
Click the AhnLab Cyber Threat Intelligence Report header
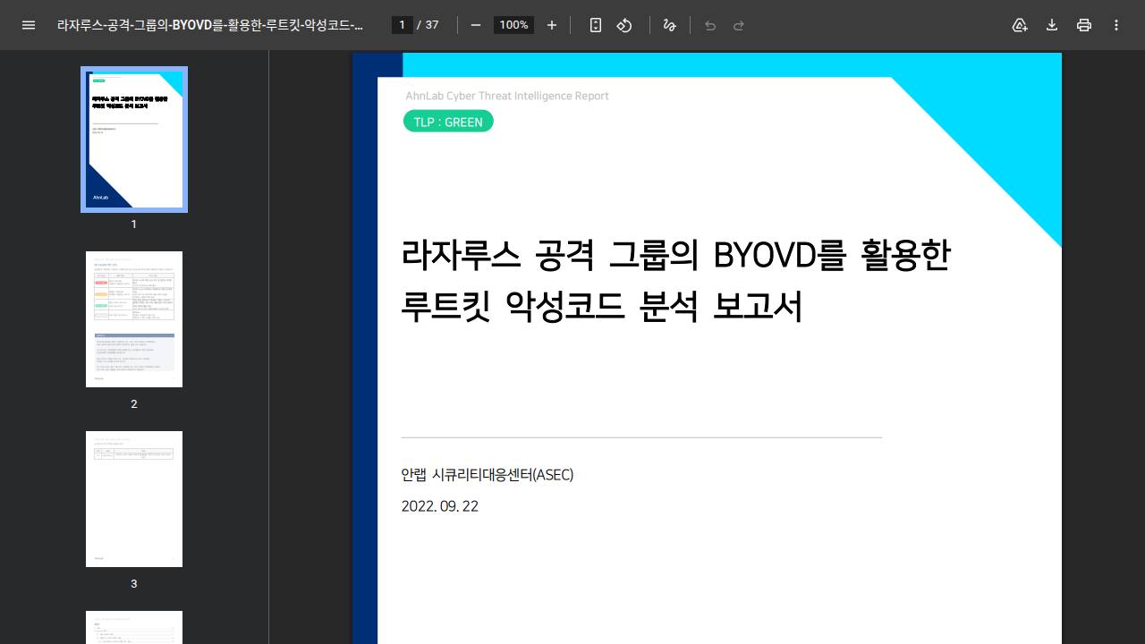click(x=507, y=96)
